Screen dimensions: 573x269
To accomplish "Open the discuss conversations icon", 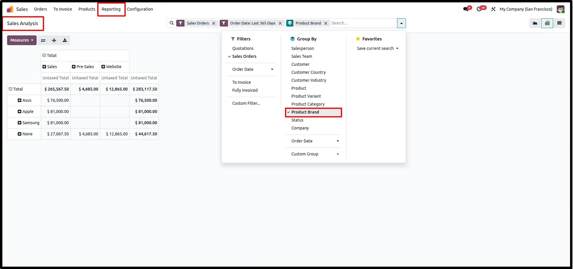I will tap(466, 9).
